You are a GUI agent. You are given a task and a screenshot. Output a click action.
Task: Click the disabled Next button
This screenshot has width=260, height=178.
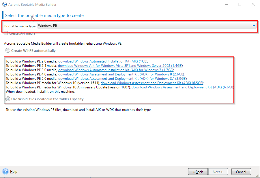tap(218, 172)
